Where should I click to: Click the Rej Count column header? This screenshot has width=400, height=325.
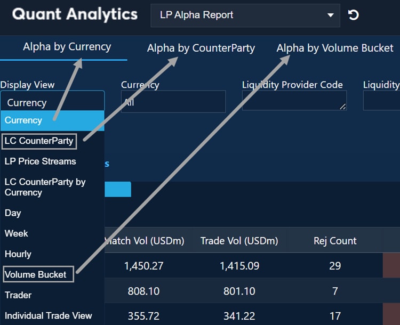335,241
